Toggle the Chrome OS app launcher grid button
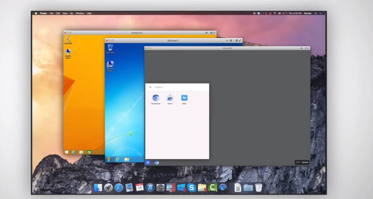 148,162
